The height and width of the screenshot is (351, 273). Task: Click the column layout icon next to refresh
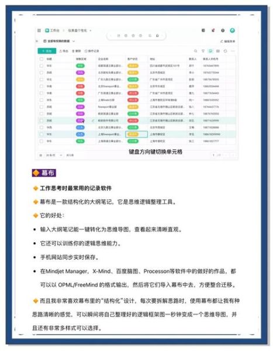(217, 51)
